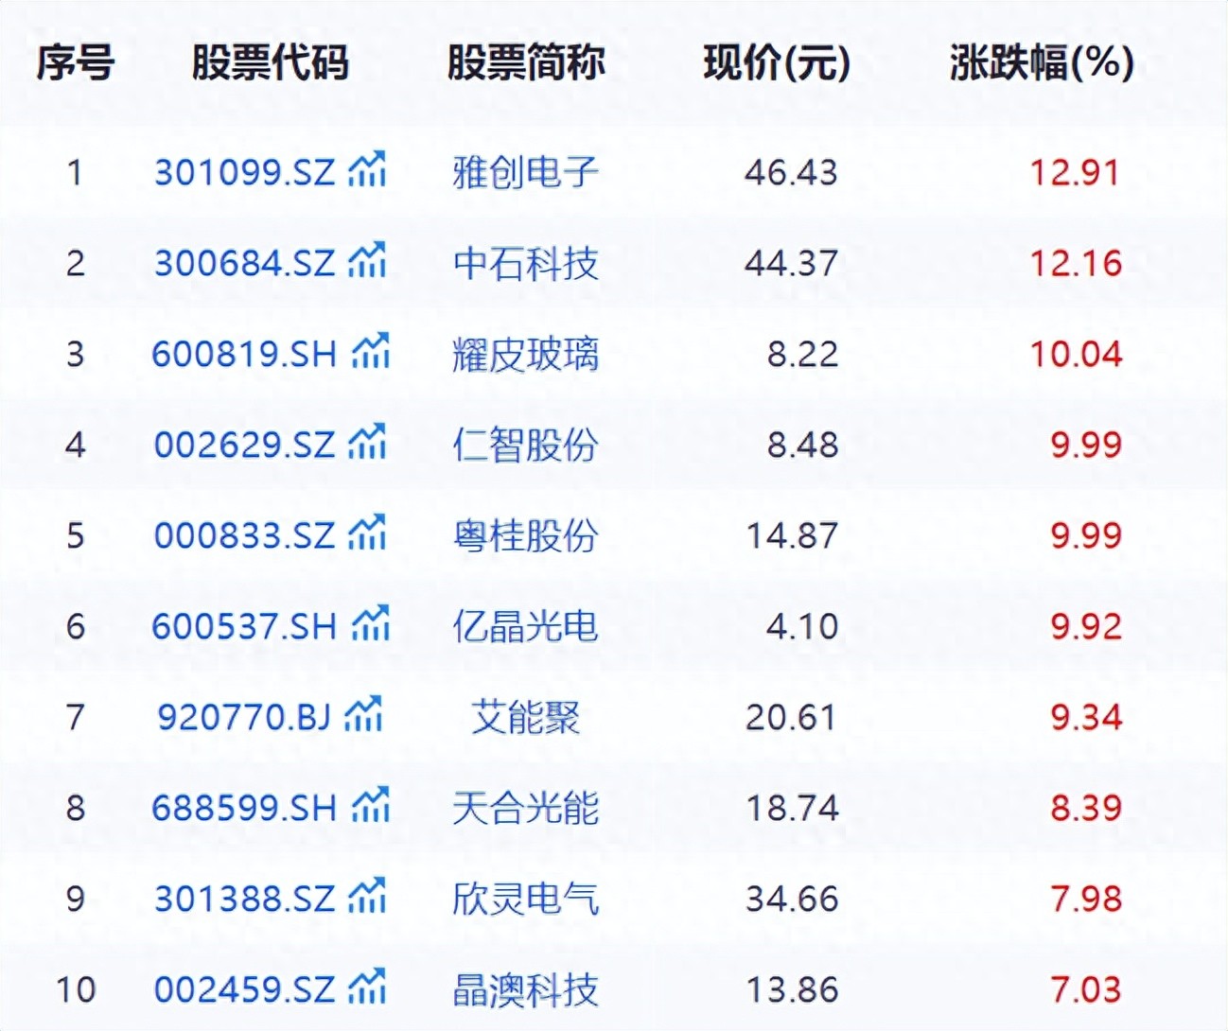This screenshot has width=1228, height=1031.
Task: Open stock name 晶澳科技
Action: (x=525, y=989)
